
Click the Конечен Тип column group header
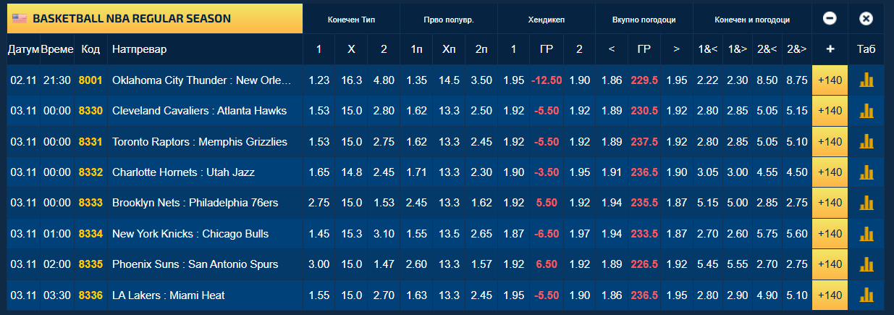pyautogui.click(x=351, y=20)
